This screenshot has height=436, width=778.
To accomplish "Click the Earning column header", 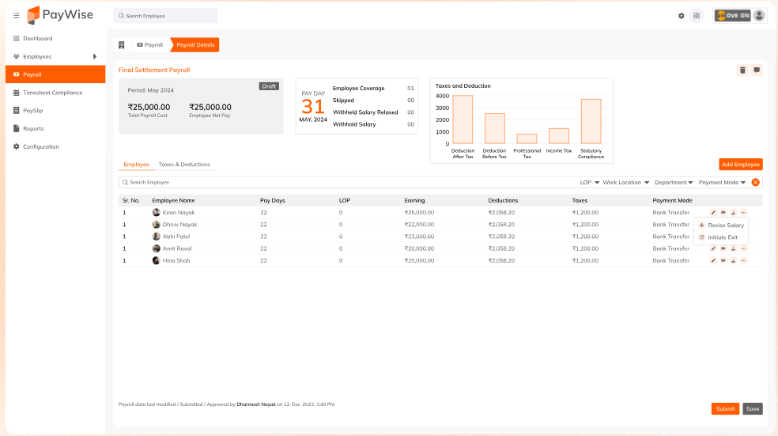I will click(x=414, y=201).
